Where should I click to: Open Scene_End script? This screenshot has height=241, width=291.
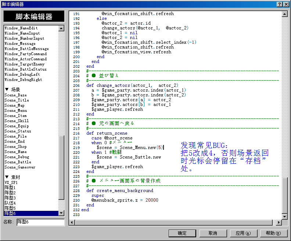pos(14,142)
